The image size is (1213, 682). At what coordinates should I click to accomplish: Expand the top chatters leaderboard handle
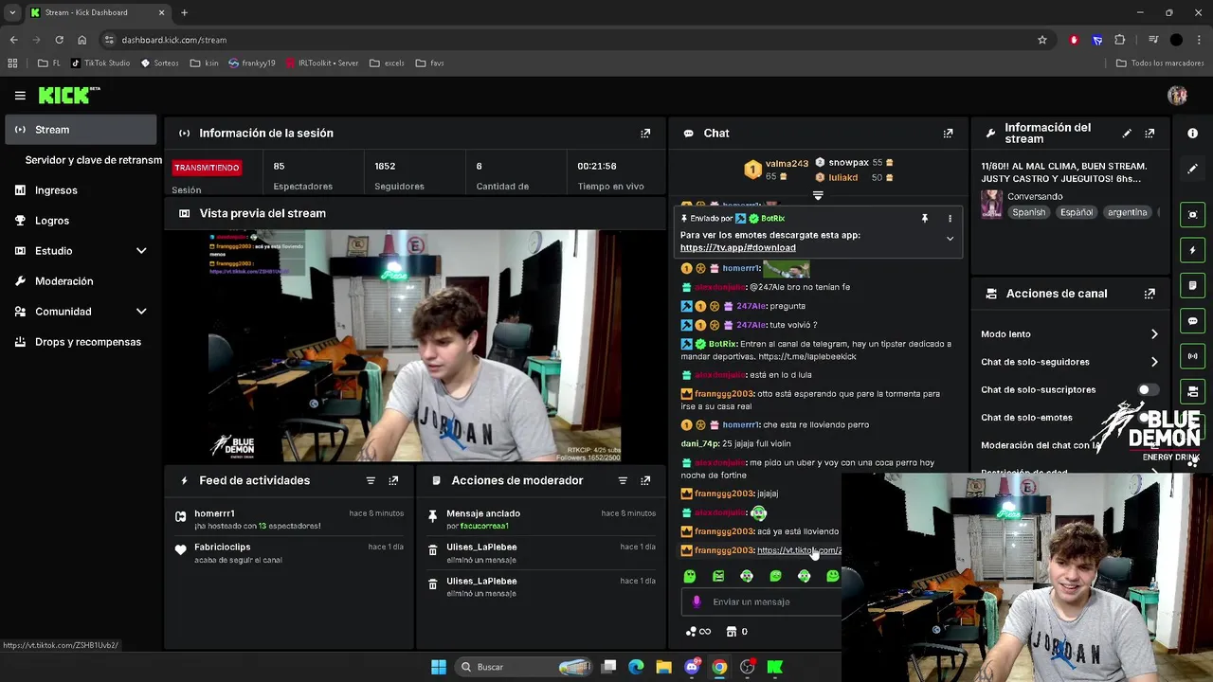tap(818, 196)
